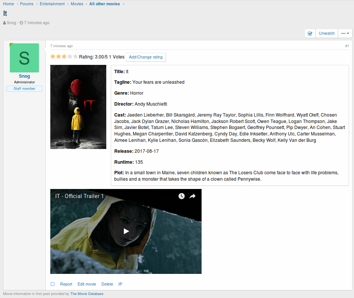Image resolution: width=354 pixels, height=298 pixels.
Task: Go to Home breadcrumb
Action: click(9, 4)
